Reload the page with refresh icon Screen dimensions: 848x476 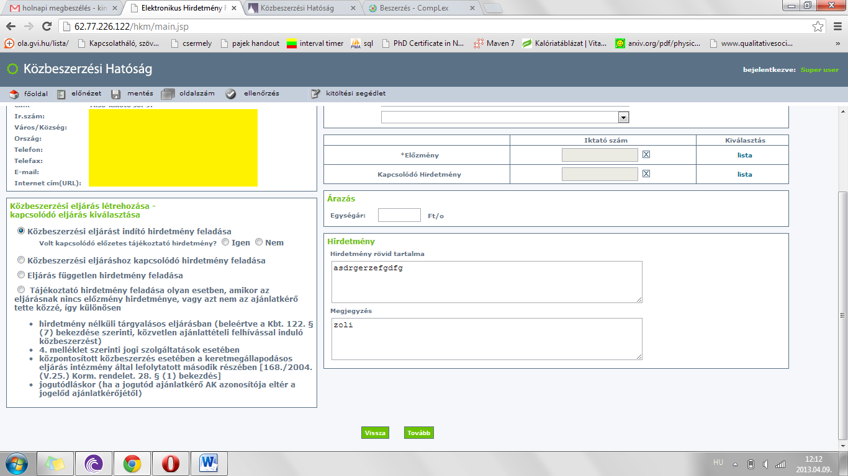pyautogui.click(x=47, y=27)
